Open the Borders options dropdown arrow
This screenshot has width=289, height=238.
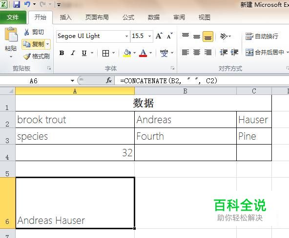point(114,53)
